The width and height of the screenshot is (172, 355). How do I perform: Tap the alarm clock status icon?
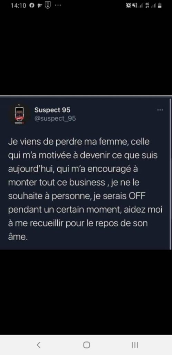[x=128, y=6]
